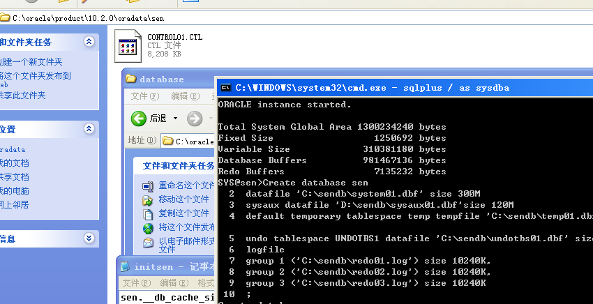Click the cmd.exe sqlplus title bar
Image resolution: width=593 pixels, height=304 pixels.
tap(405, 88)
